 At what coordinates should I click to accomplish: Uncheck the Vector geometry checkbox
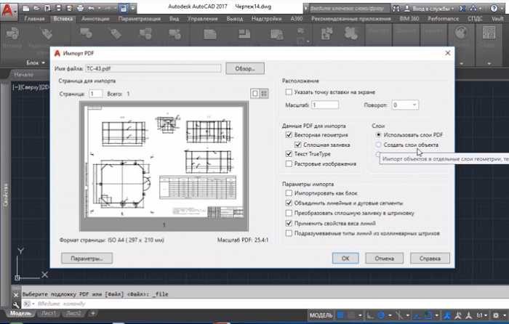[x=289, y=134]
